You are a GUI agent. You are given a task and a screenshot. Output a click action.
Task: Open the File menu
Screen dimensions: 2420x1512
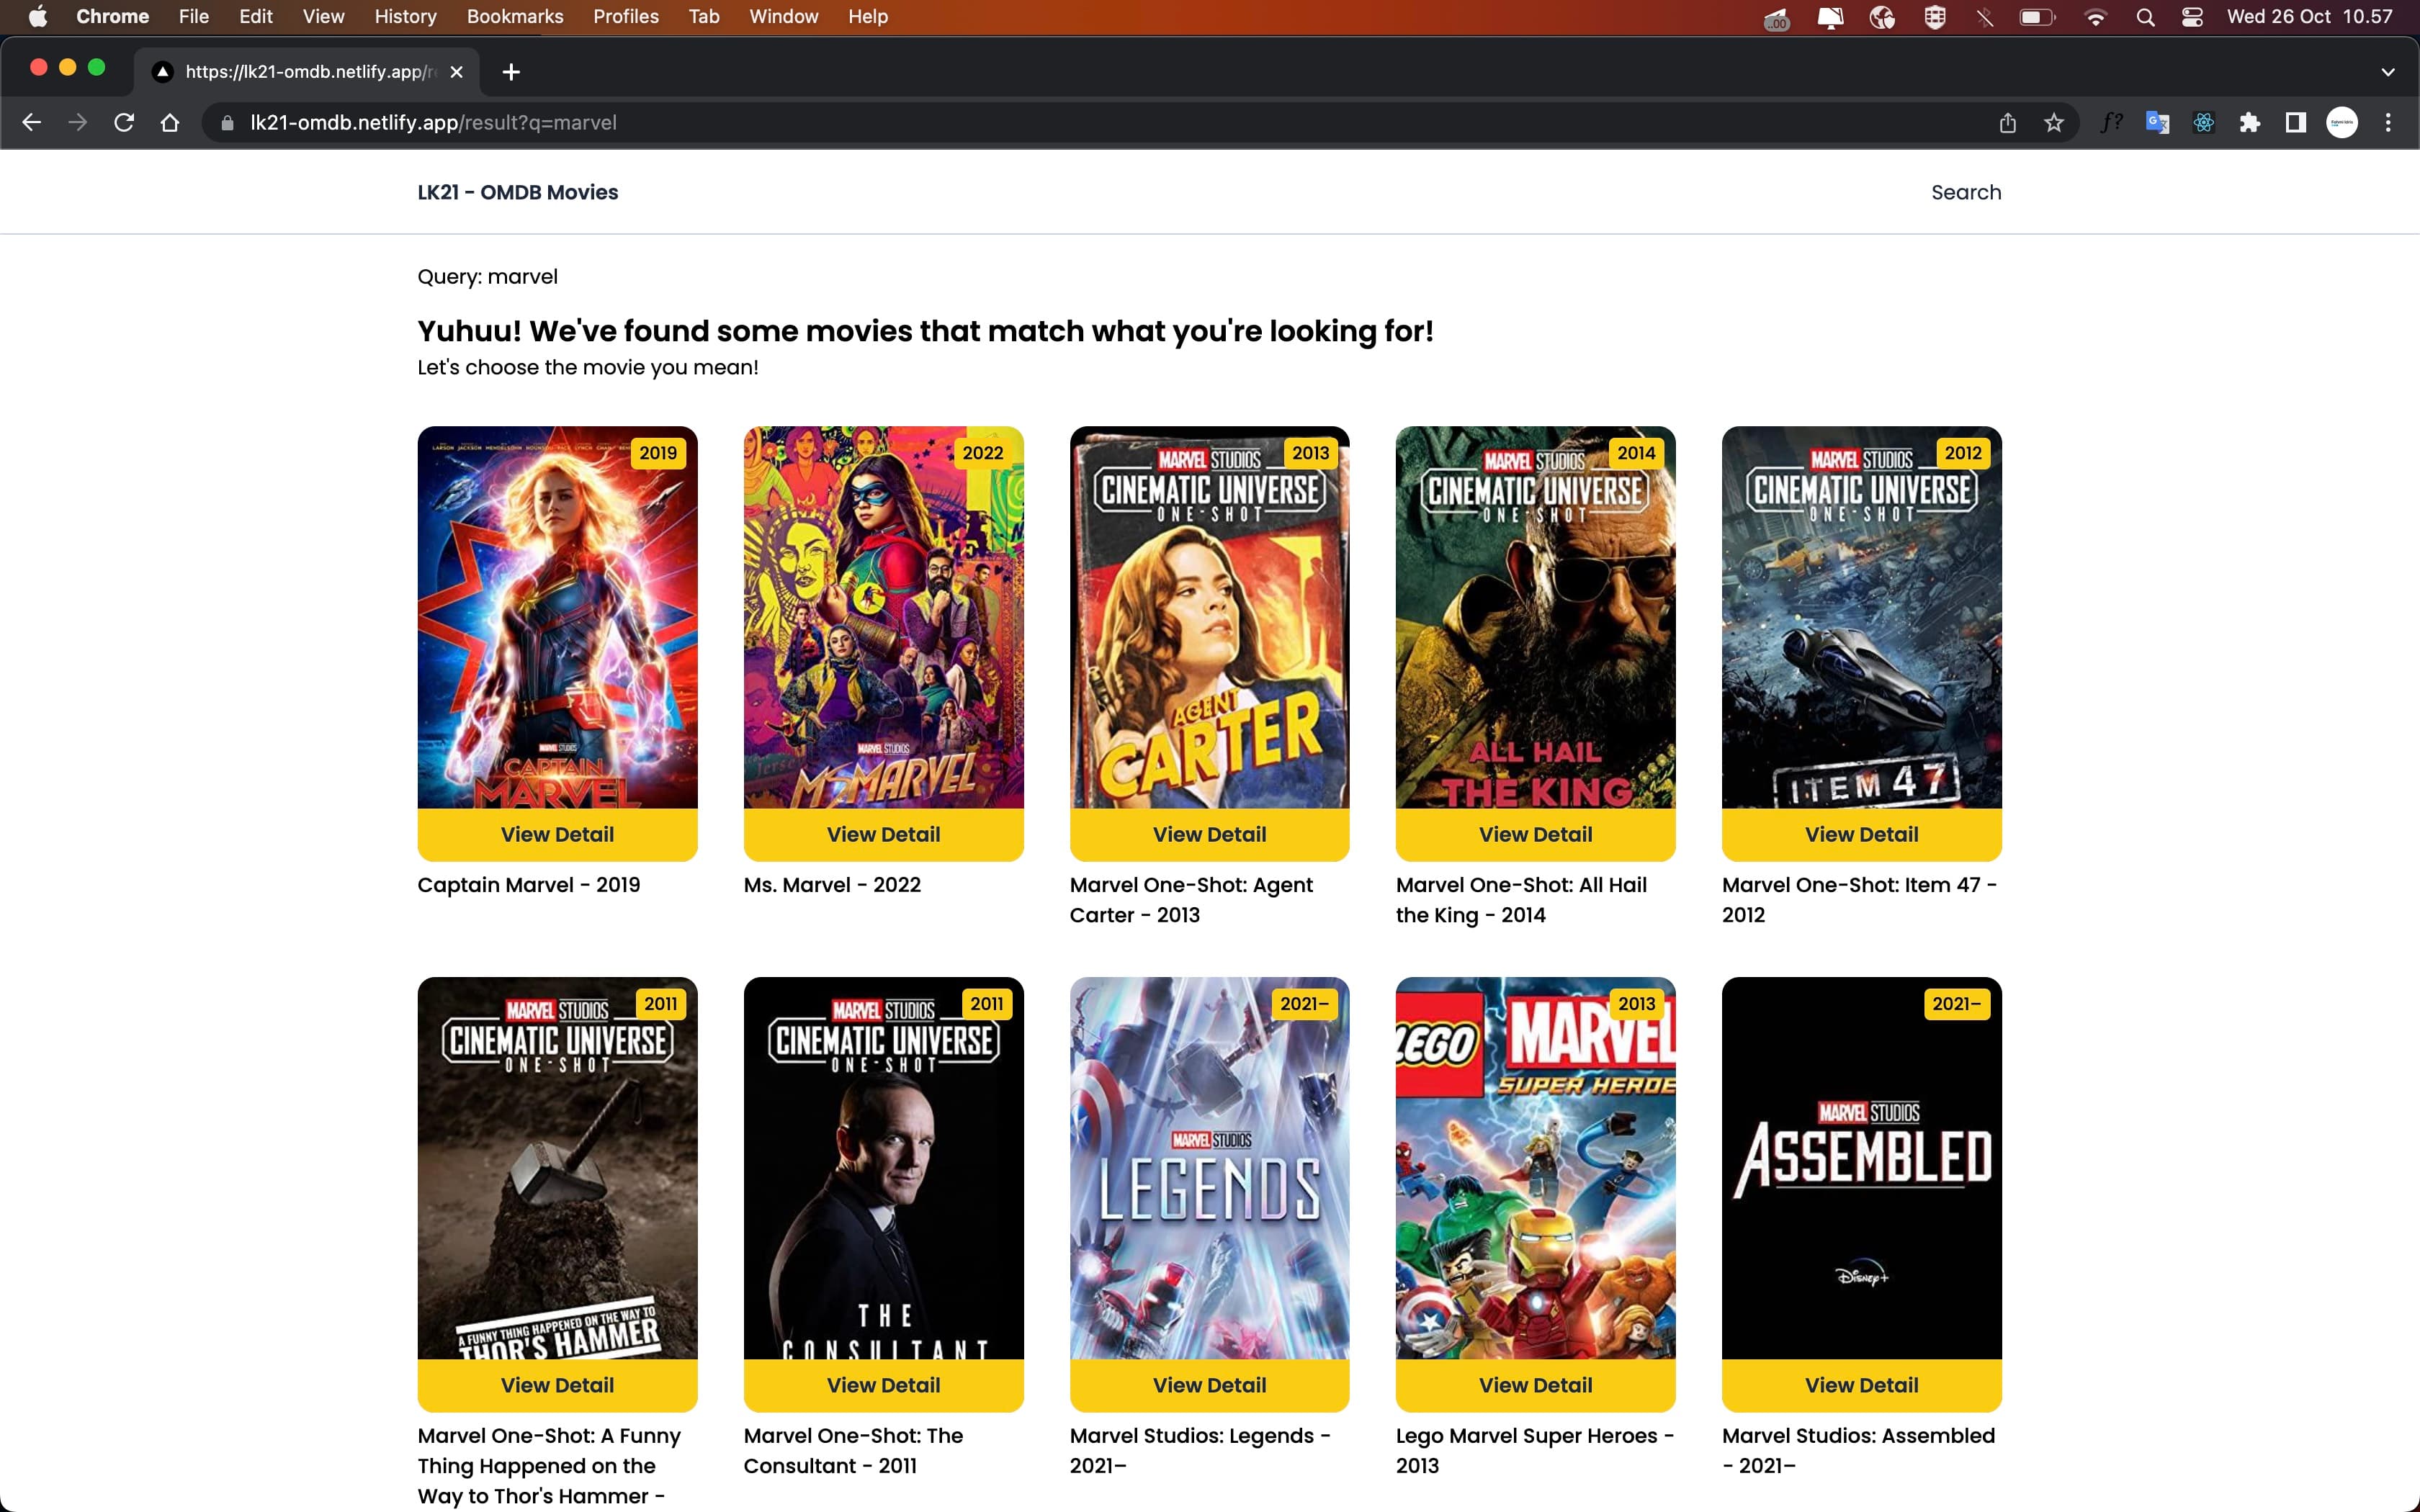tap(193, 16)
